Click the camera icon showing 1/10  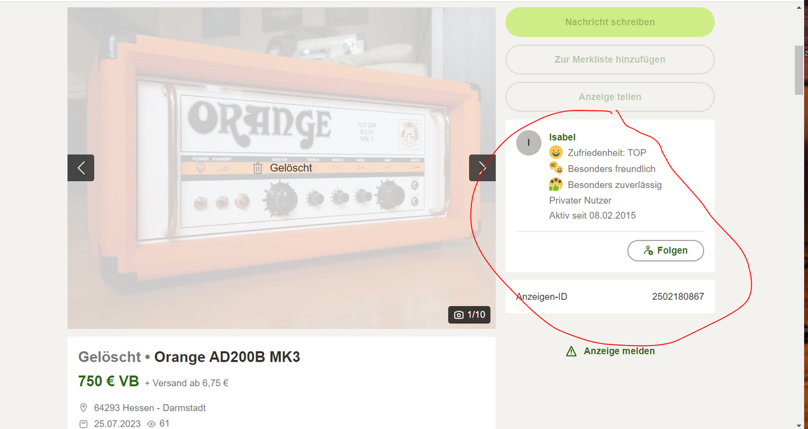[459, 315]
